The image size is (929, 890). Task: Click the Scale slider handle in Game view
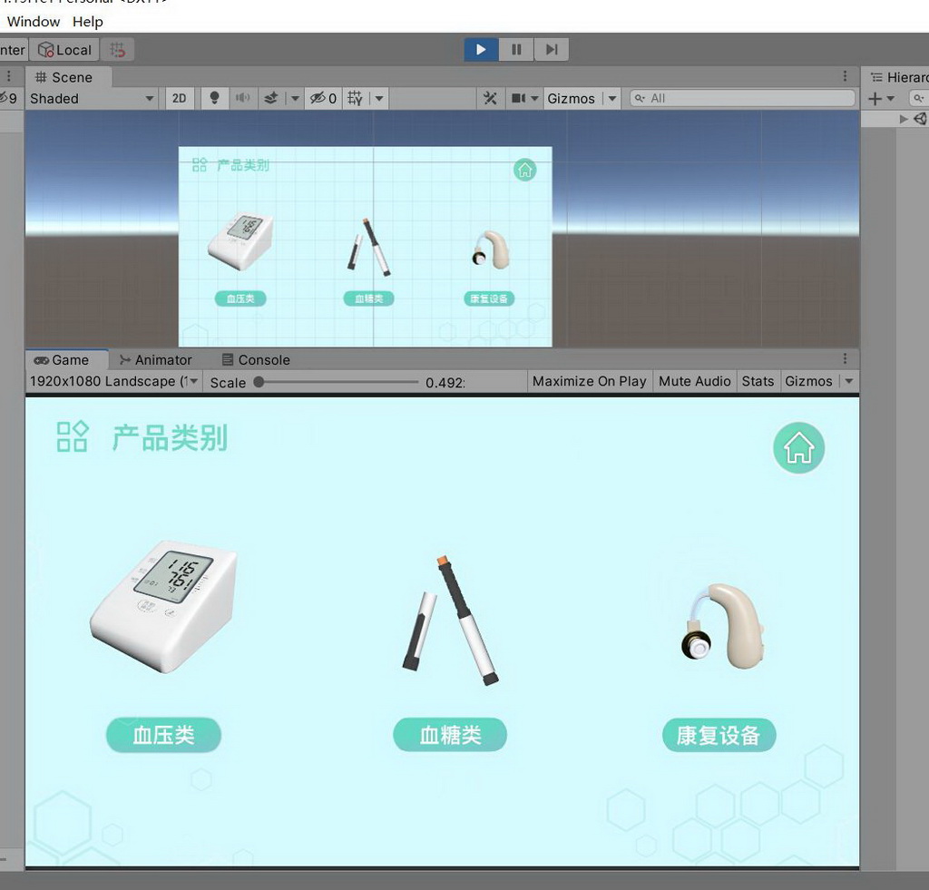pos(259,382)
